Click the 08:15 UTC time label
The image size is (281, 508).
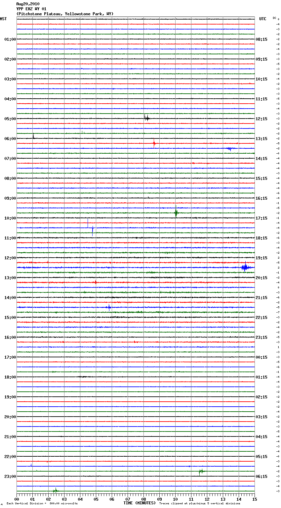(x=261, y=39)
